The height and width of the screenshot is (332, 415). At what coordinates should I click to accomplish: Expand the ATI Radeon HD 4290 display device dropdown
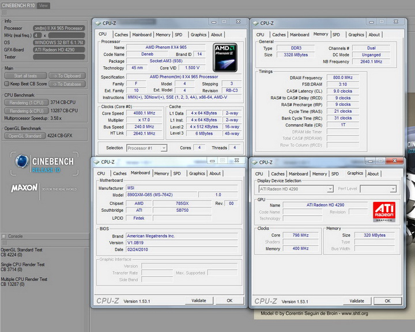point(295,189)
